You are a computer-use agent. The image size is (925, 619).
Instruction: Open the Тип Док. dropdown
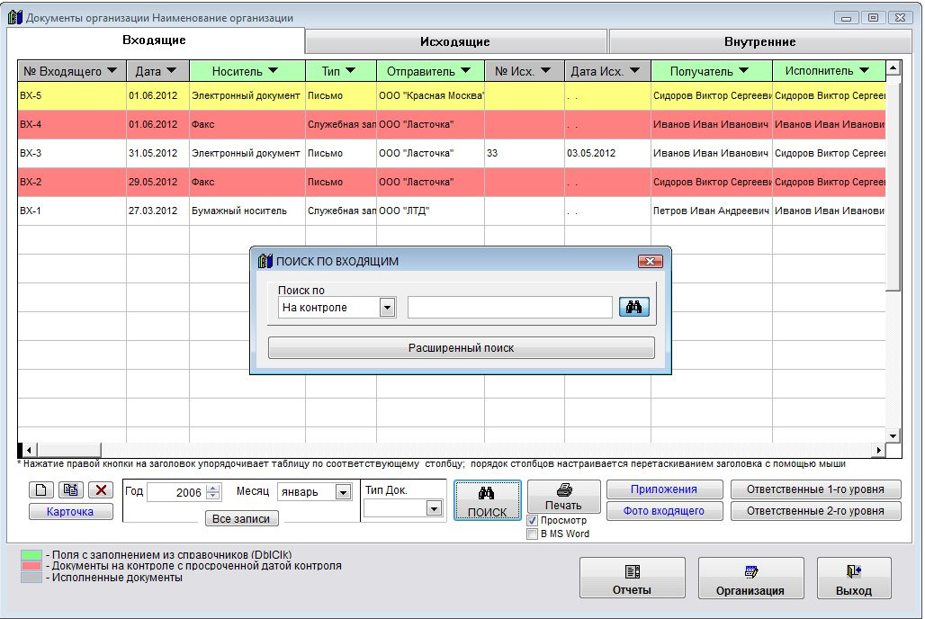pos(434,508)
